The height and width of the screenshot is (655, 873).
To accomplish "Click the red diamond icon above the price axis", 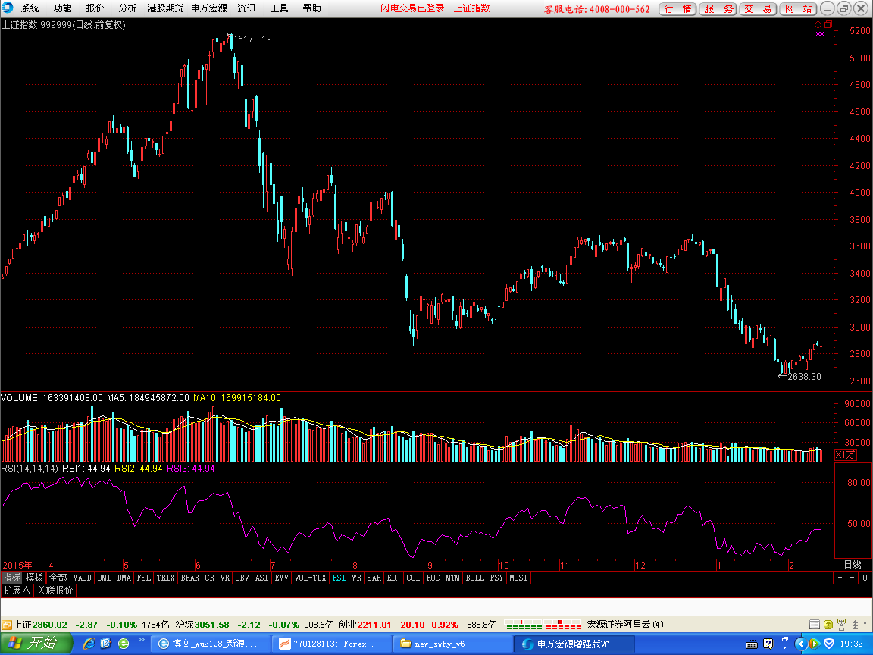I will pyautogui.click(x=818, y=24).
